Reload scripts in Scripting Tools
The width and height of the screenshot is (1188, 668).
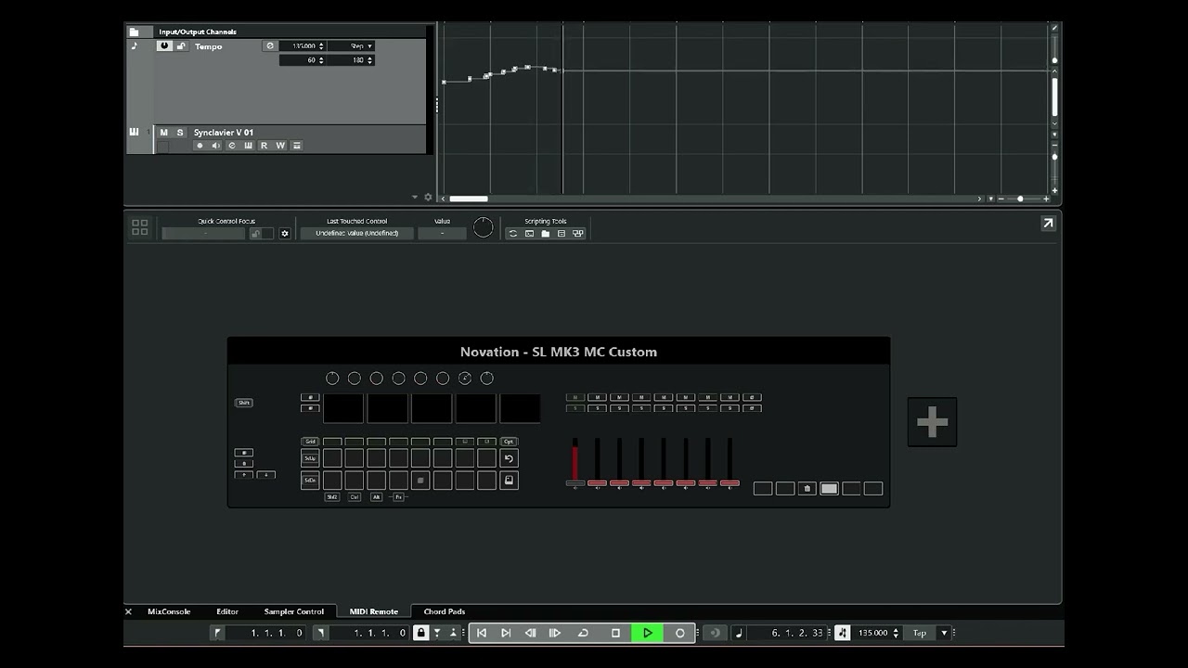tap(512, 234)
